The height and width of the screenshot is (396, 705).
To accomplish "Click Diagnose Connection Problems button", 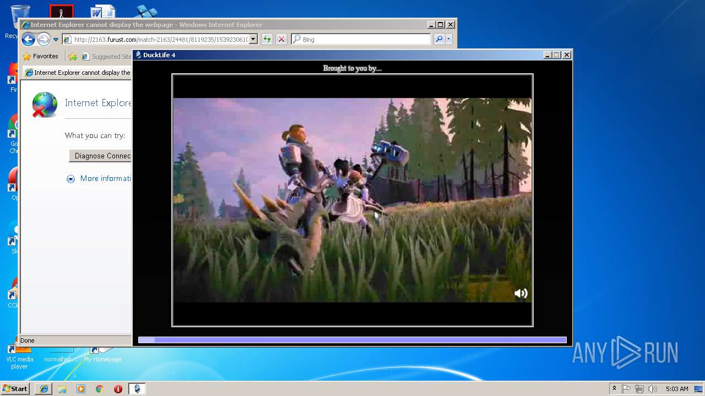I will click(x=100, y=156).
